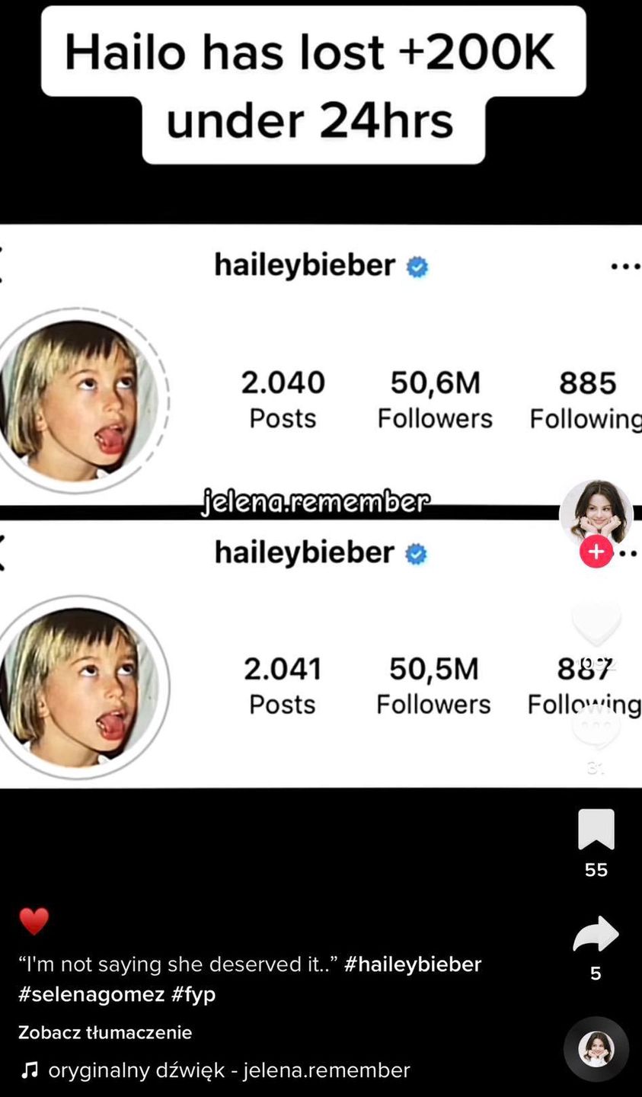The height and width of the screenshot is (1097, 642).
Task: Tap the jelena.remember watermark text
Action: [x=315, y=503]
